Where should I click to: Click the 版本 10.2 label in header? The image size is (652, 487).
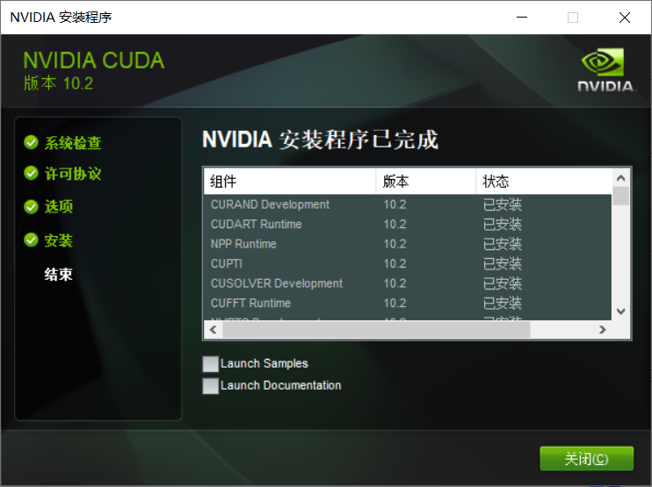58,83
